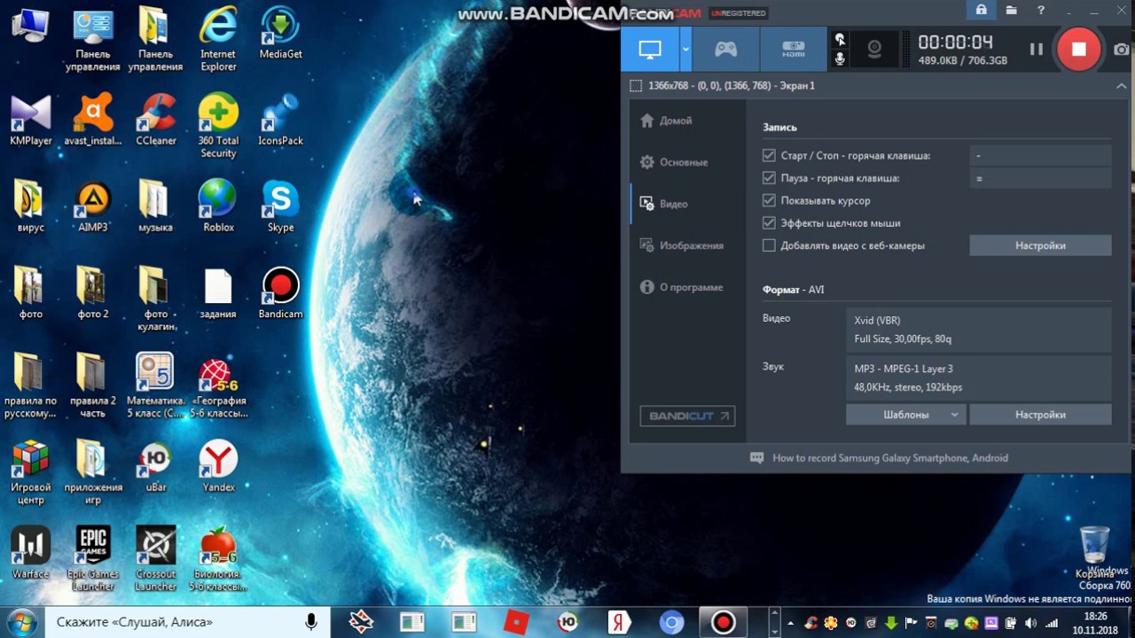This screenshot has width=1135, height=638.
Task: Open the output folder icon
Action: pos(1012,10)
